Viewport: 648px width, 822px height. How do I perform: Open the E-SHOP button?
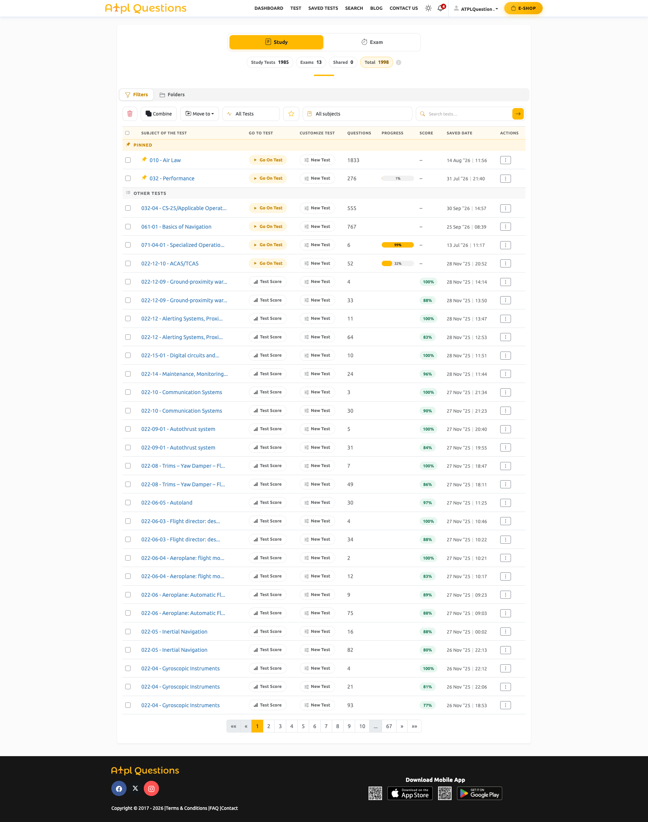tap(523, 8)
